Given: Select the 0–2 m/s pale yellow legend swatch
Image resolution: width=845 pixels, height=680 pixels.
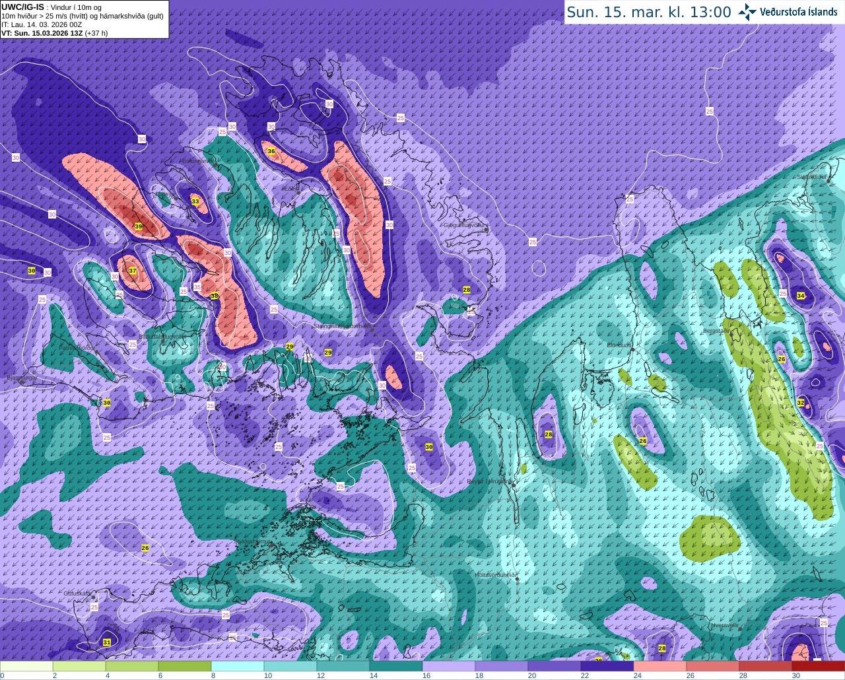Looking at the screenshot, I should [26, 666].
